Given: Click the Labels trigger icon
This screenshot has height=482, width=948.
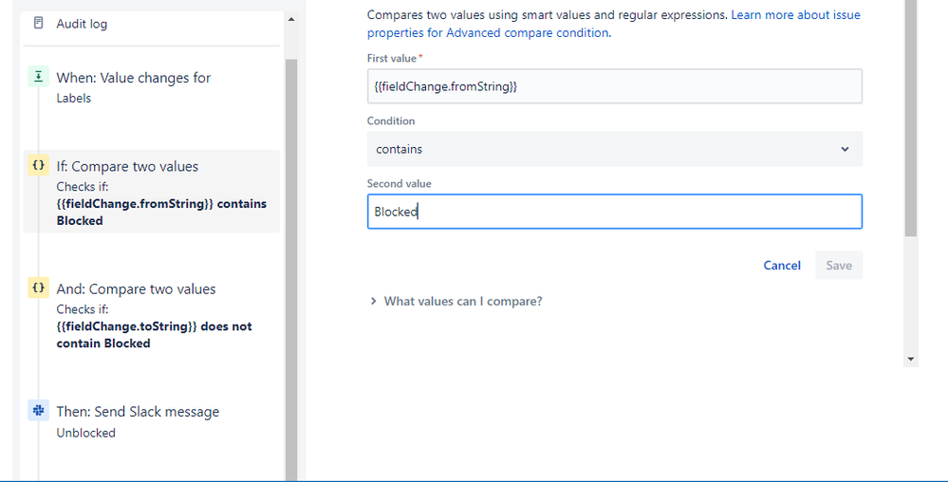Looking at the screenshot, I should [39, 76].
